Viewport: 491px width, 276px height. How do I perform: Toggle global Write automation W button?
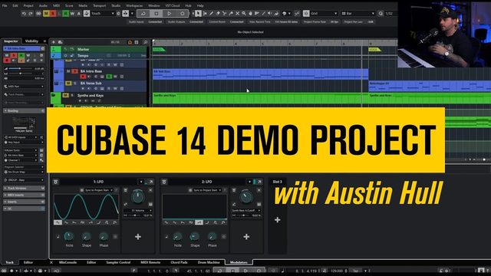[x=72, y=14]
